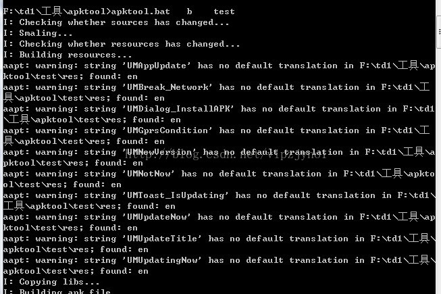Viewport: 441px width, 294px height.
Task: Select the 'Checking whether sources has changed' line
Action: click(116, 22)
